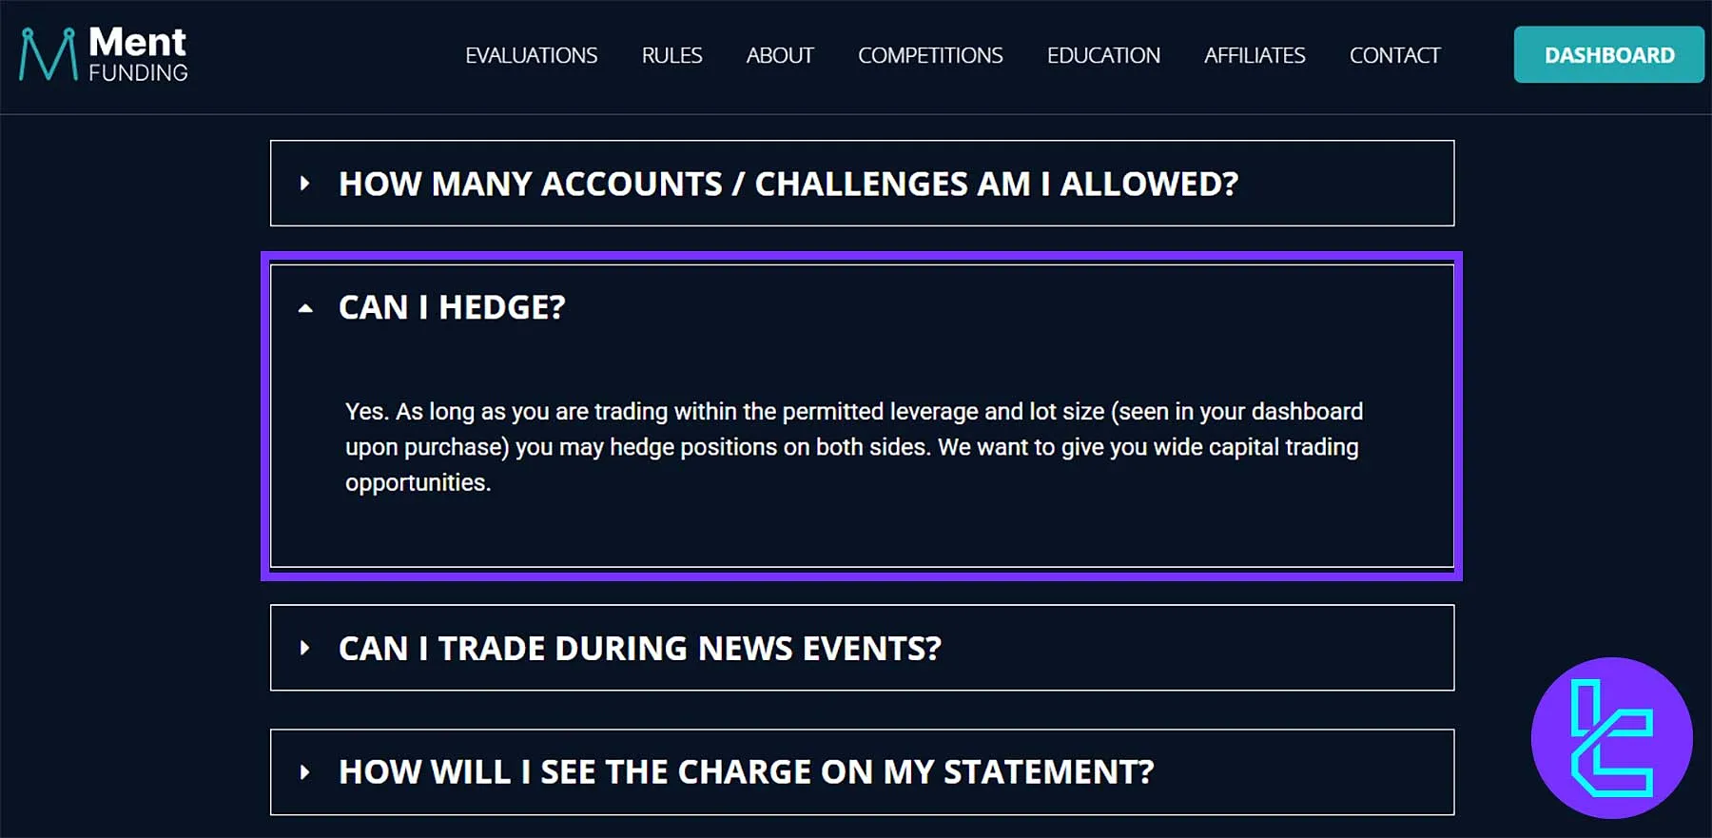This screenshot has width=1712, height=838.
Task: Expand the accounts / challenges question arrow
Action: (304, 184)
